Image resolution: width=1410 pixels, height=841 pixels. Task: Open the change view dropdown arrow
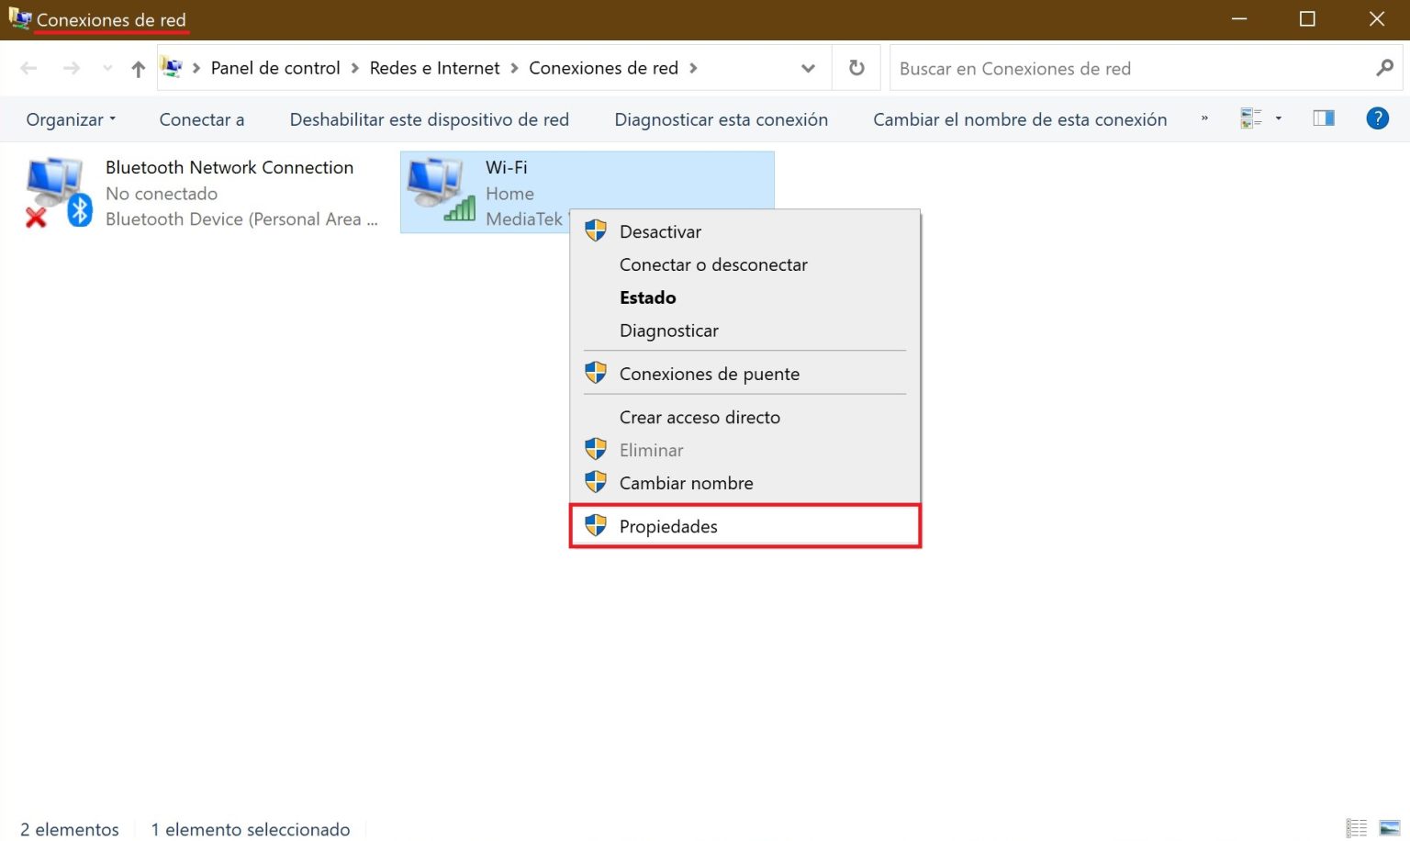(x=1277, y=118)
